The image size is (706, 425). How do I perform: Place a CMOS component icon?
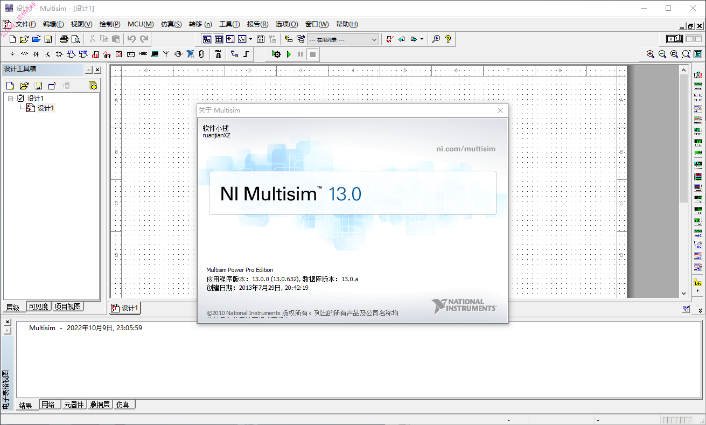click(x=83, y=54)
